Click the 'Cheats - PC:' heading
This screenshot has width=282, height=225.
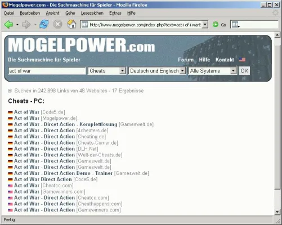coord(26,101)
